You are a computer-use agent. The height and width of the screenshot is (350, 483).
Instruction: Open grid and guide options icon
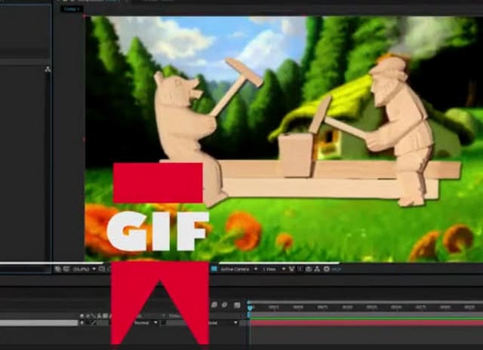coord(102,269)
